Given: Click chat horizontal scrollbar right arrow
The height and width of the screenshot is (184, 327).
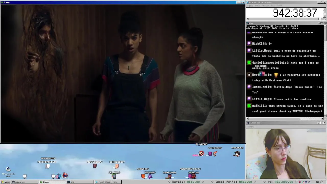Looking at the screenshot, I should [x=322, y=119].
